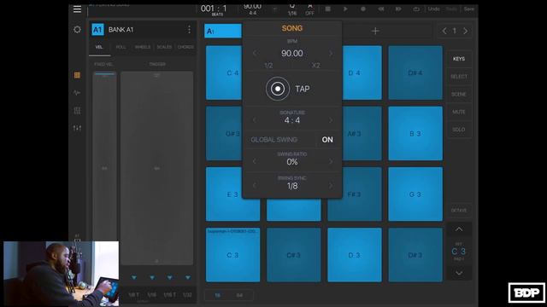Open the hamburger main menu
The image size is (547, 307).
click(x=77, y=9)
